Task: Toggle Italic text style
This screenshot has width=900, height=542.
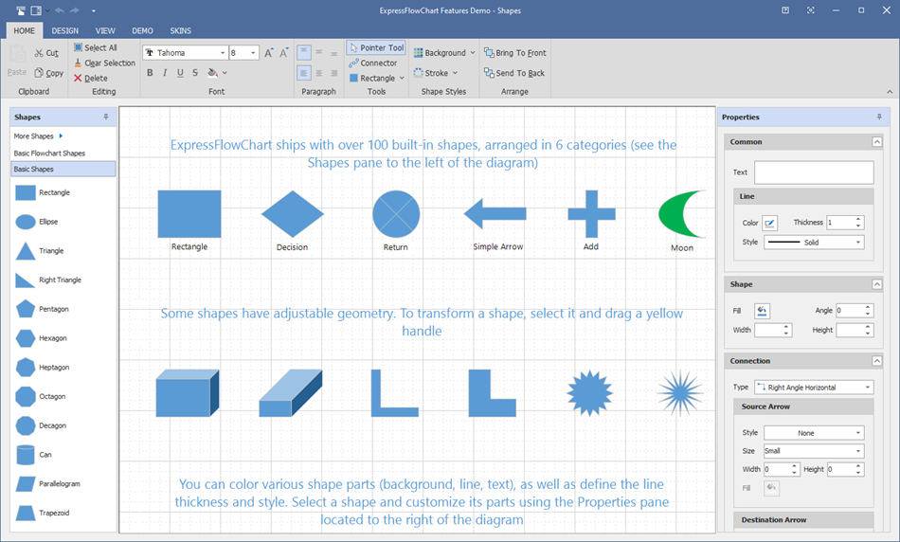Action: click(165, 73)
